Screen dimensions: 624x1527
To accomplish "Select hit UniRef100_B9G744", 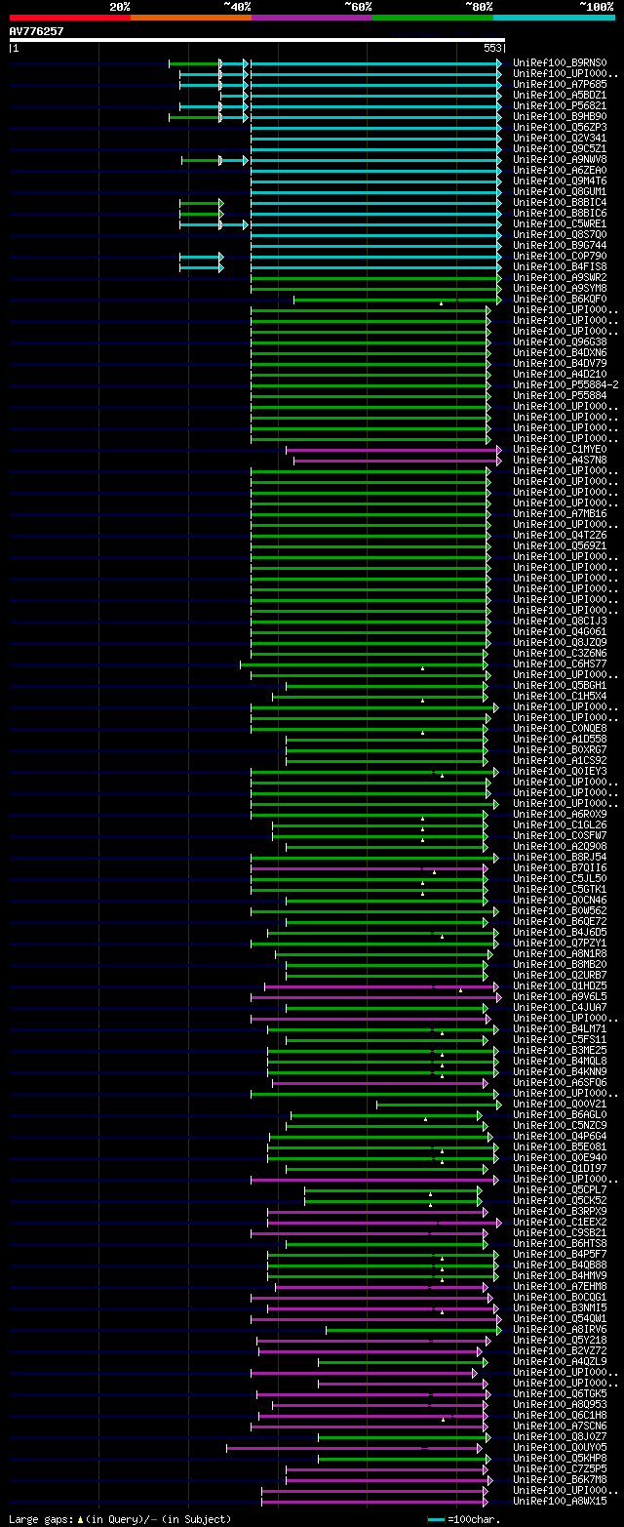I will (x=560, y=246).
